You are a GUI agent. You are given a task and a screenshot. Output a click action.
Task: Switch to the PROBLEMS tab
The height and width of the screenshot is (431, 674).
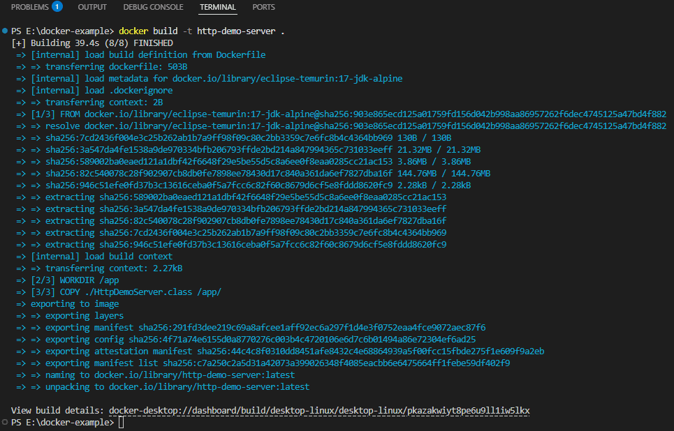pos(29,7)
